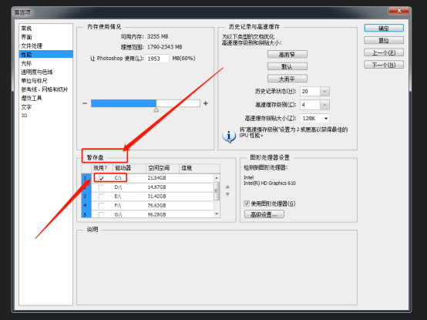Viewport: 427px width, 320px height.
Task: Click the info icon beside GPU performance tip
Action: pos(229,136)
